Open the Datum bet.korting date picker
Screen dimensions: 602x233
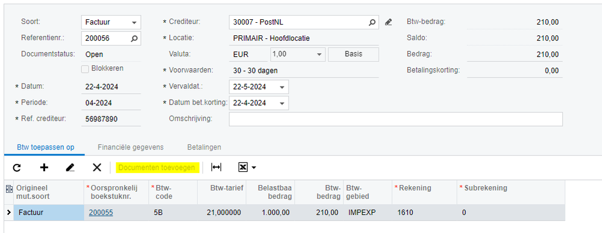[x=282, y=103]
